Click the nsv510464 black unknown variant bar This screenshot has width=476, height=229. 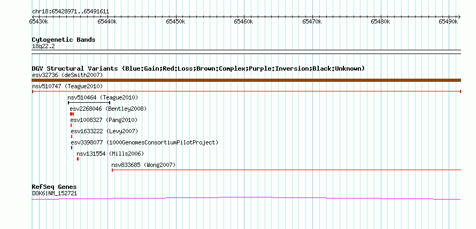(89, 103)
